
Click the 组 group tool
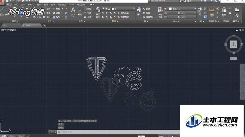coord(200,11)
